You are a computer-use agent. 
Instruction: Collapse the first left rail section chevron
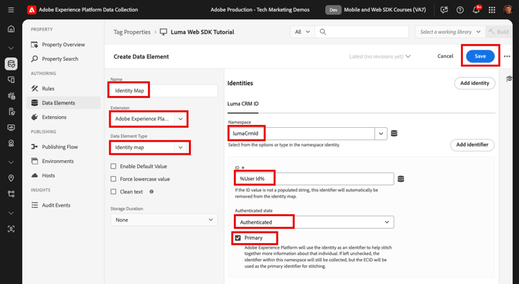[x=11, y=48]
